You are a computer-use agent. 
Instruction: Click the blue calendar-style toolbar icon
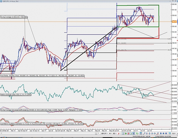[141, 133]
